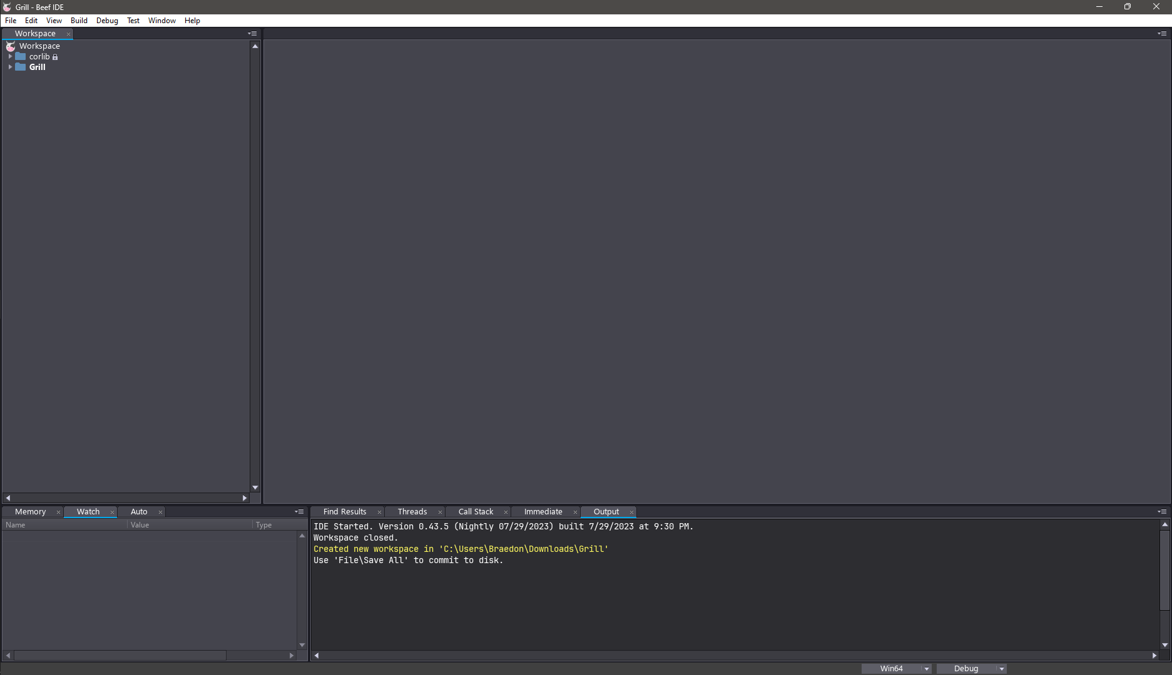Screen dimensions: 1172x675
Task: Select the Workspace root tree item
Action: coord(39,46)
